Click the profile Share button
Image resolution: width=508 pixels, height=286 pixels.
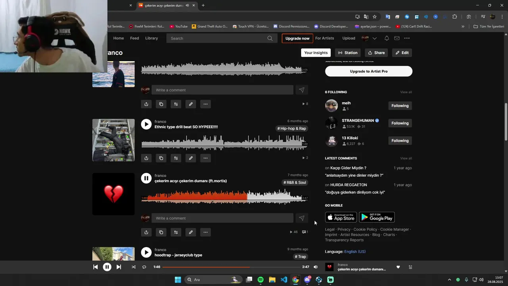tap(376, 53)
